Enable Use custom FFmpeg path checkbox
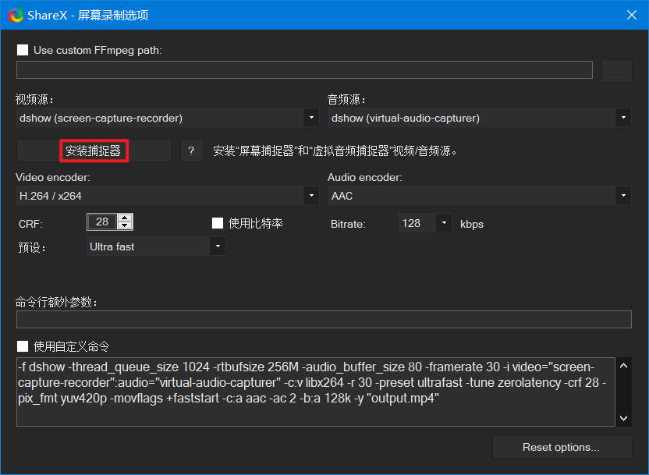The width and height of the screenshot is (649, 475). coord(23,50)
